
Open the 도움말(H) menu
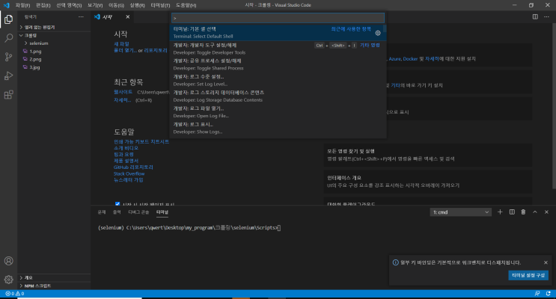(186, 5)
